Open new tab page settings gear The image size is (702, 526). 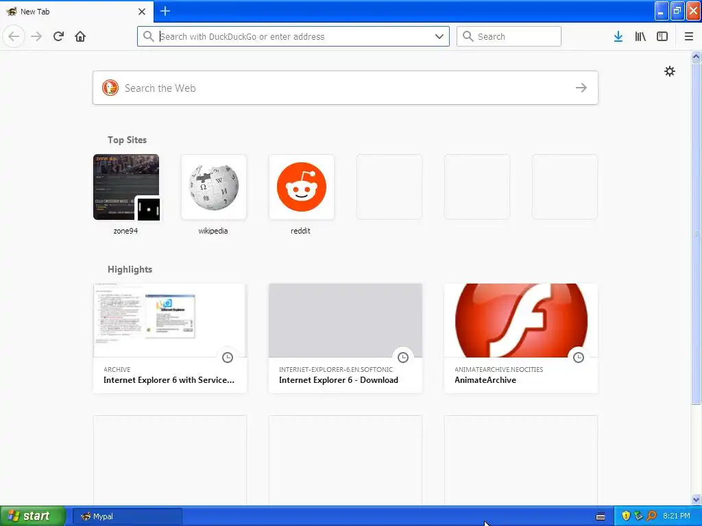(669, 71)
